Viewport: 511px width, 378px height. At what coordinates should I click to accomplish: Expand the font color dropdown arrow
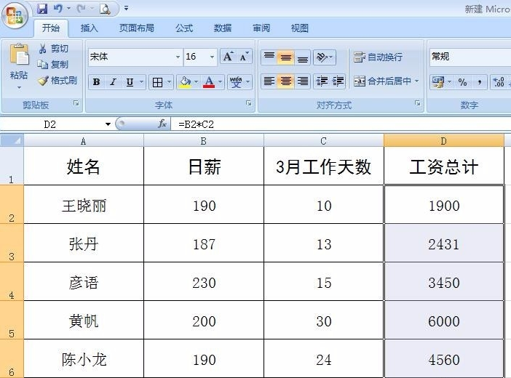coord(221,81)
